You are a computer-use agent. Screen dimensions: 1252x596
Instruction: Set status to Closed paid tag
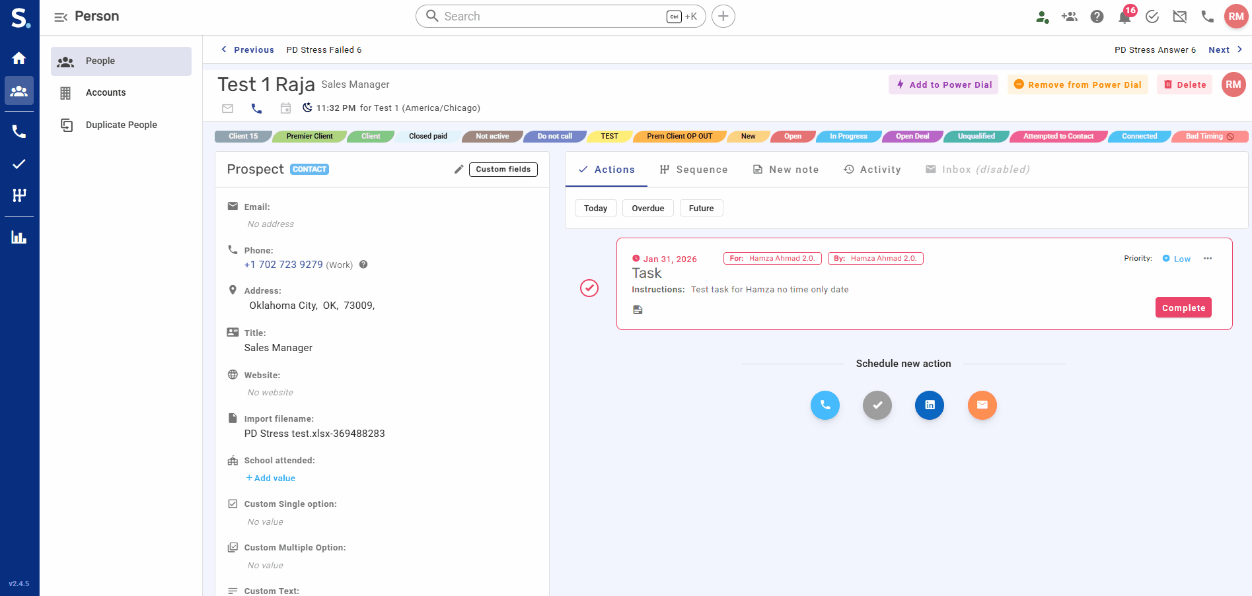428,137
